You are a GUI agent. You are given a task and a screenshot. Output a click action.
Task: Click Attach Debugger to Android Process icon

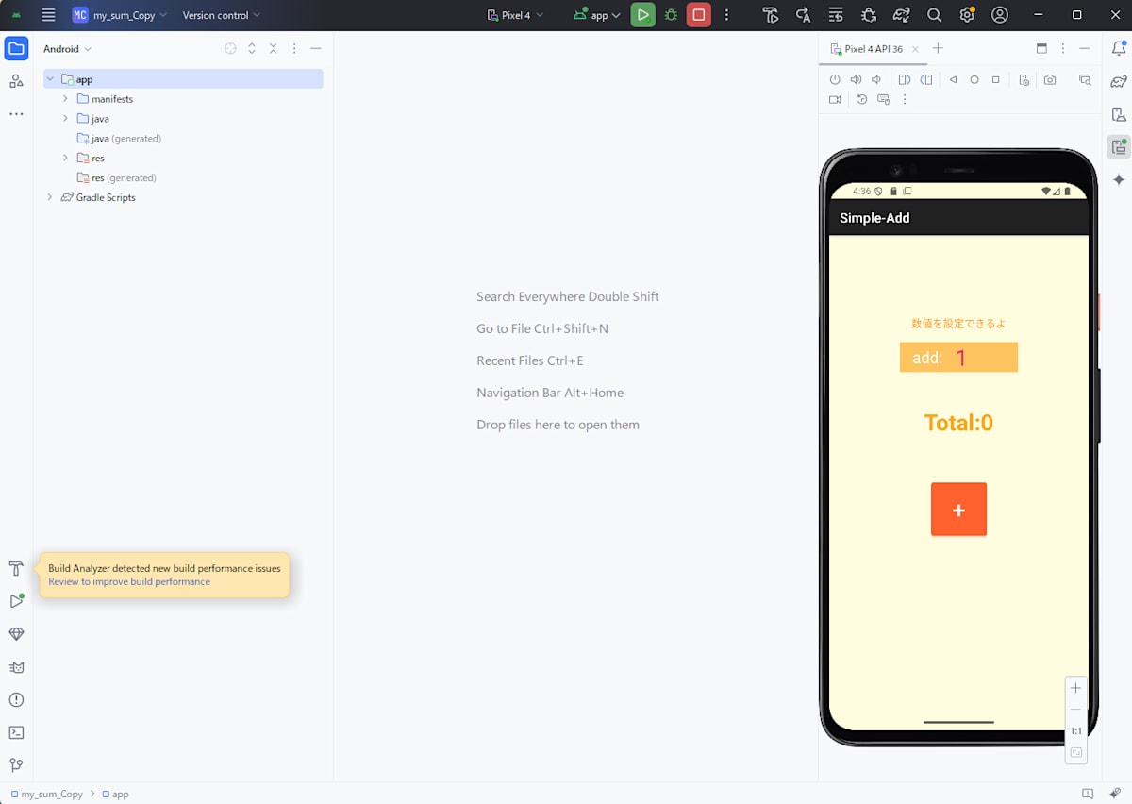point(869,15)
